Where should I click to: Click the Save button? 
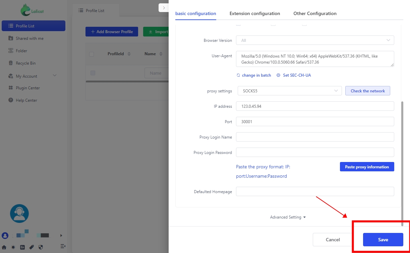pyautogui.click(x=383, y=240)
